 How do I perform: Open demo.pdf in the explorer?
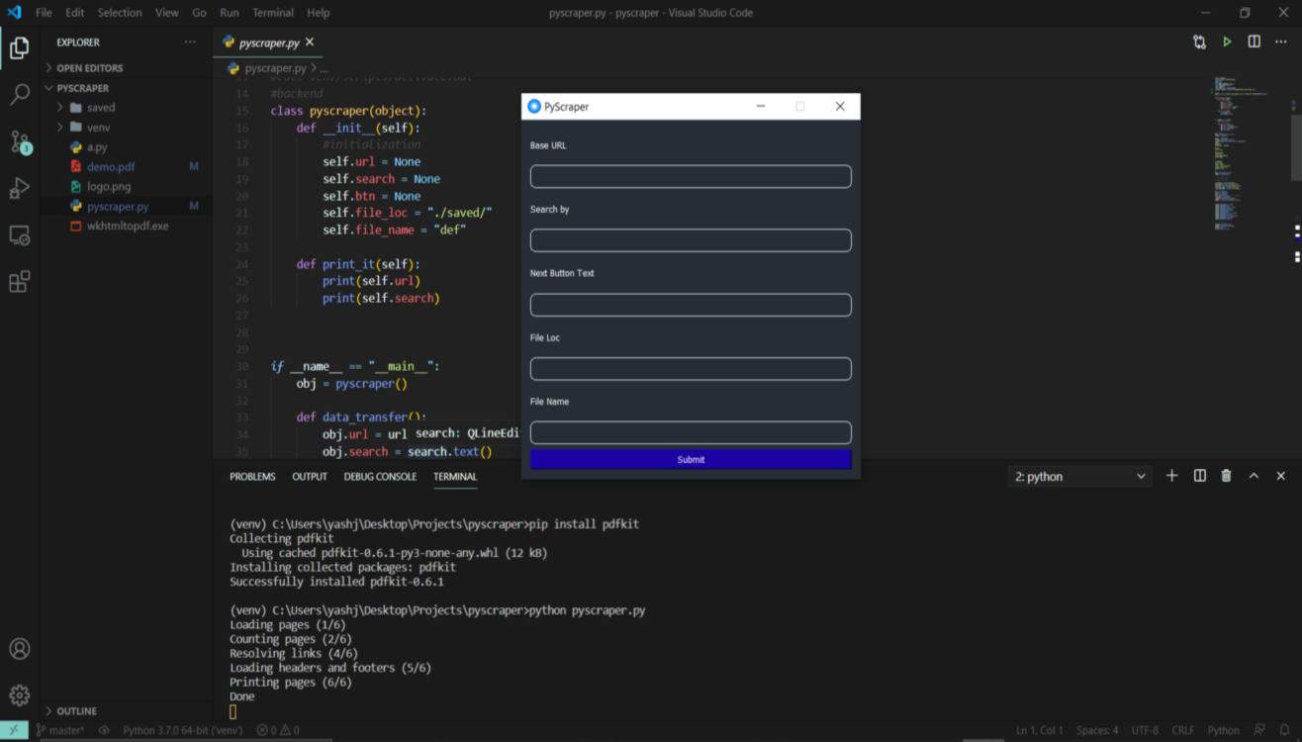111,167
